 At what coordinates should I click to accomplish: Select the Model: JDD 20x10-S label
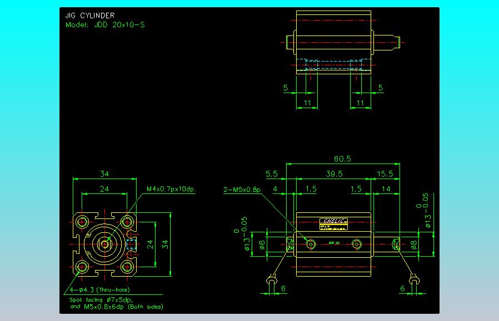[105, 25]
